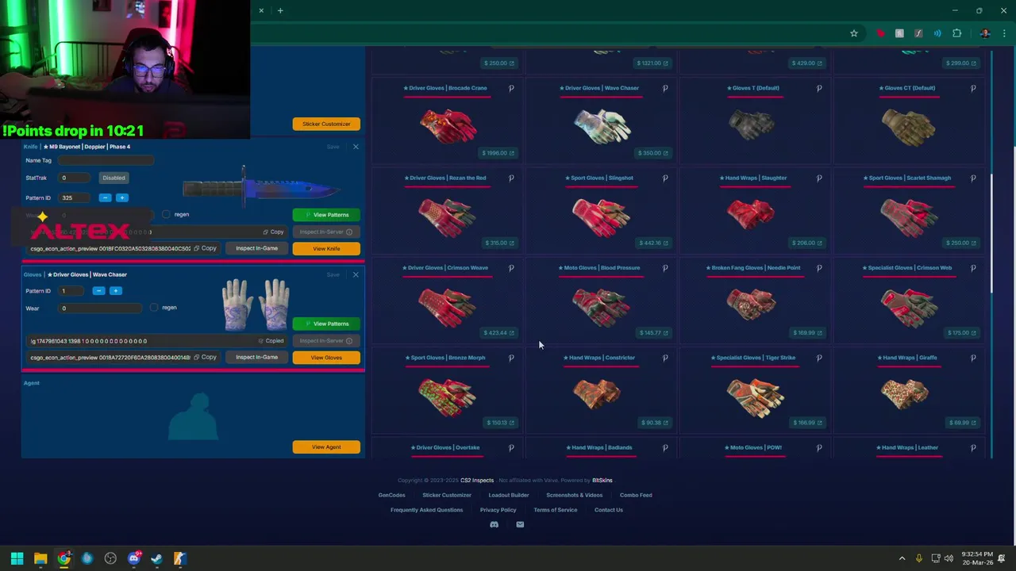Screen dimensions: 1016x571
Task: Decrease the knife Pattern ID with minus
Action: [x=105, y=197]
